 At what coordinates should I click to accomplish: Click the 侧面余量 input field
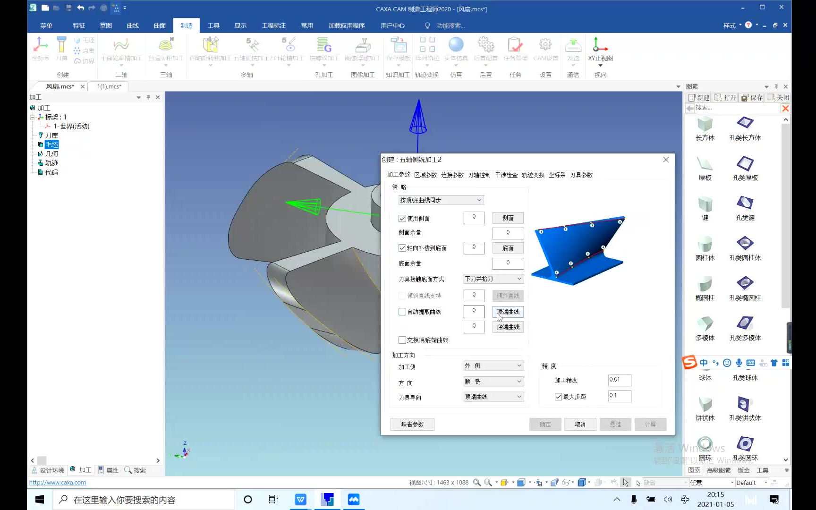[508, 233]
